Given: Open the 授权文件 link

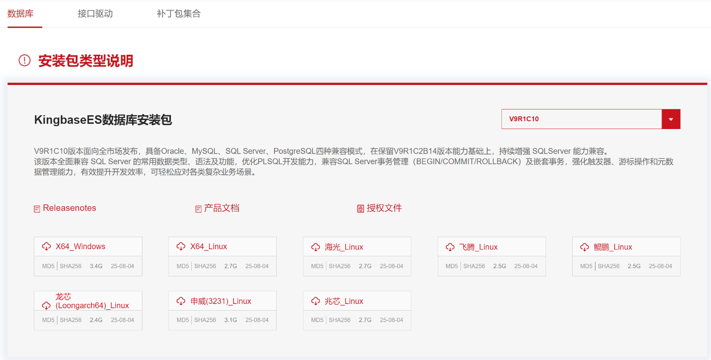Looking at the screenshot, I should click(384, 208).
